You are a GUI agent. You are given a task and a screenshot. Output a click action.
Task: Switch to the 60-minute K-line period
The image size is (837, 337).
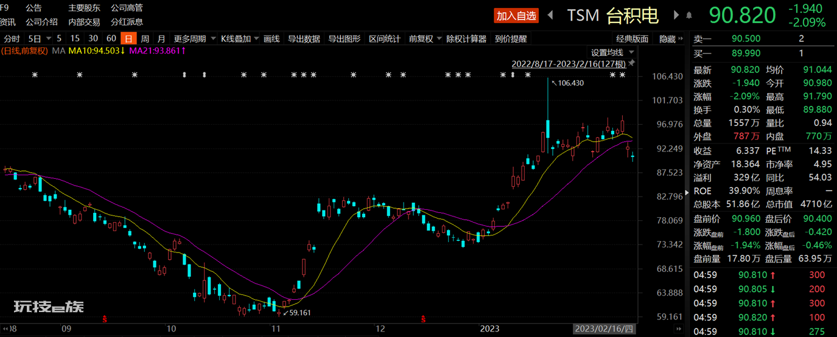[111, 39]
